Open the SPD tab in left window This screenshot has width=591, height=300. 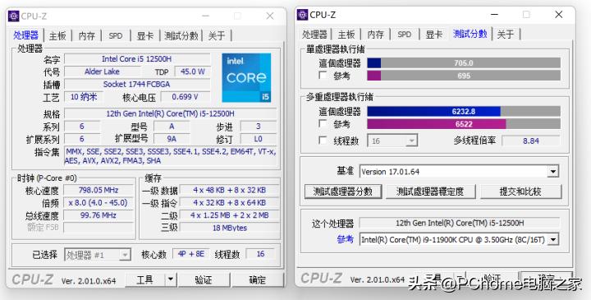coord(116,36)
